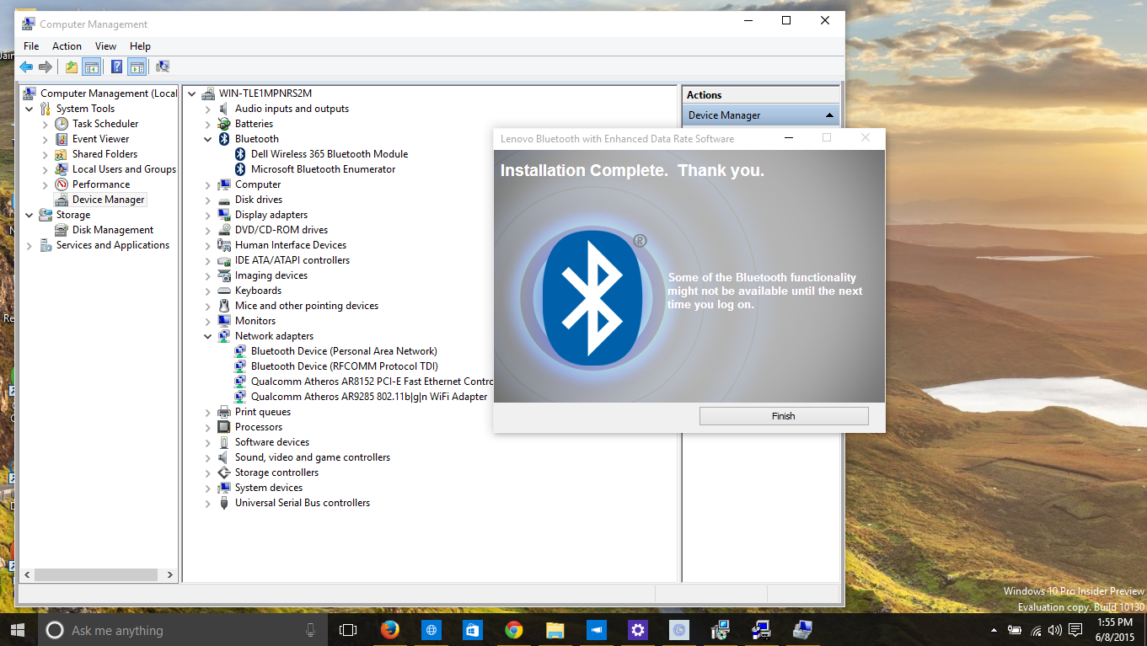Select IDE ATA/ATAPI controllers in the list

click(x=292, y=260)
